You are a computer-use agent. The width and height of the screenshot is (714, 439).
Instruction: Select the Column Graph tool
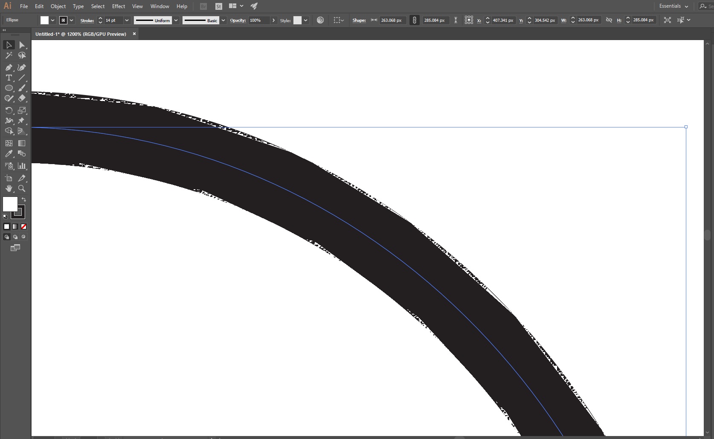pyautogui.click(x=22, y=166)
